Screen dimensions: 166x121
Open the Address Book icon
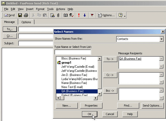click(x=65, y=15)
